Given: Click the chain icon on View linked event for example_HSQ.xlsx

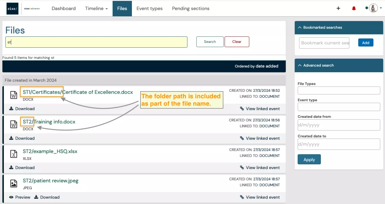Looking at the screenshot, I should tap(242, 168).
